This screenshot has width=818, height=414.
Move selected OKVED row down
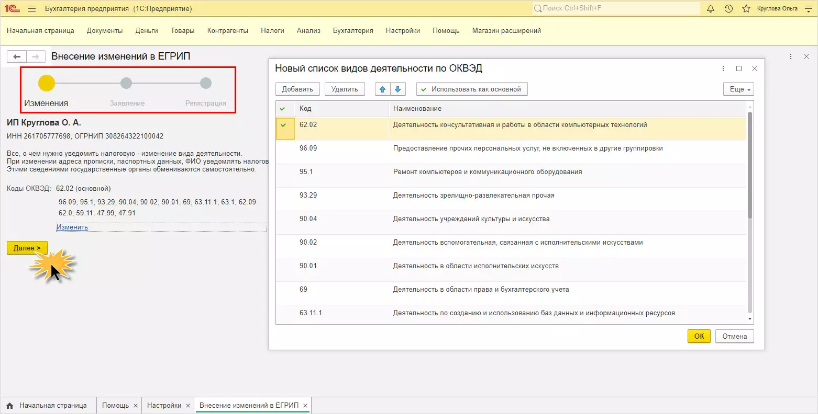pyautogui.click(x=398, y=89)
